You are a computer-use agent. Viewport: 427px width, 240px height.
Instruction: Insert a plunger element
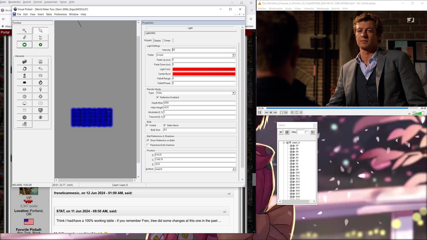coord(24,76)
